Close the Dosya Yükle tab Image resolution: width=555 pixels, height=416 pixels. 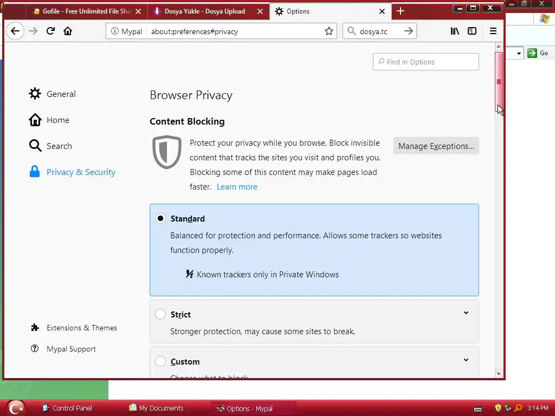coord(260,11)
